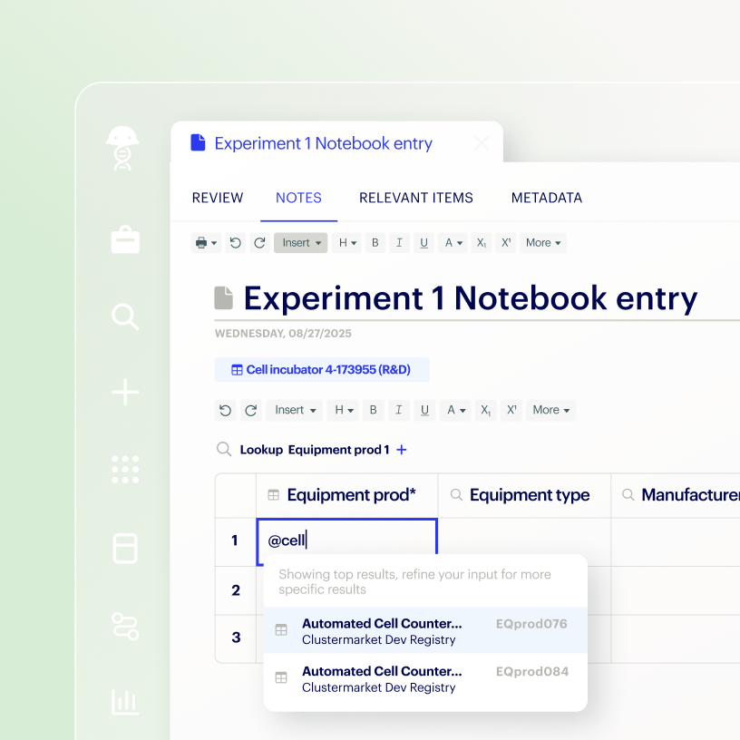Open the table toolbar heading H dropdown
The width and height of the screenshot is (740, 740).
(344, 410)
